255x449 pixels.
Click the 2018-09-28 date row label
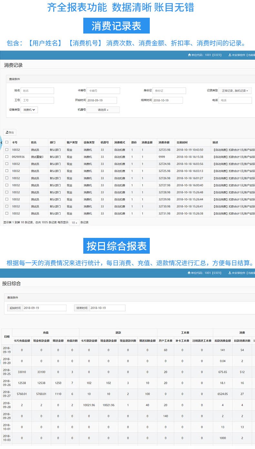[6, 405]
